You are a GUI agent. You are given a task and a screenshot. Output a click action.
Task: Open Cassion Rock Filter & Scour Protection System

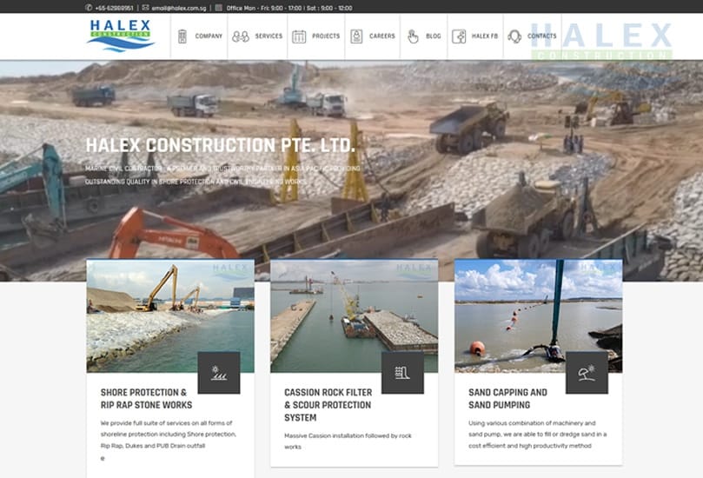(x=328, y=405)
